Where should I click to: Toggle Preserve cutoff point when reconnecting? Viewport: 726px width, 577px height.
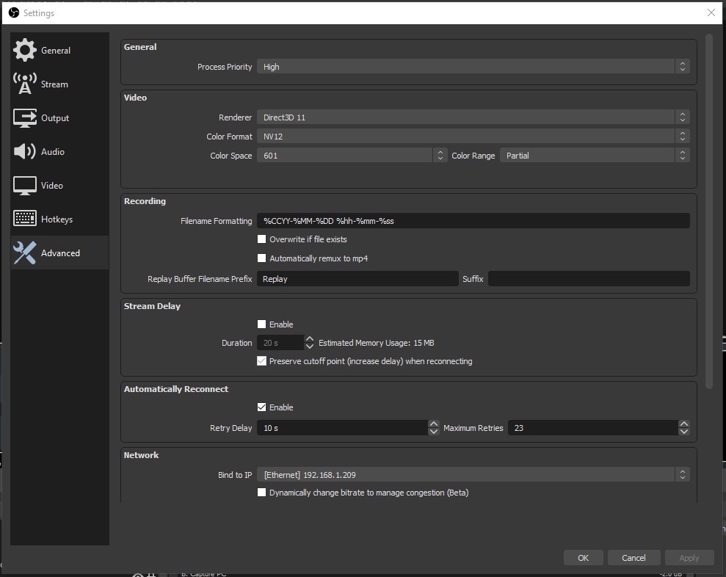click(x=261, y=360)
